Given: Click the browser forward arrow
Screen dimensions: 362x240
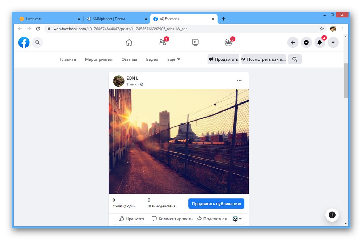Looking at the screenshot, I should pyautogui.click(x=29, y=29).
